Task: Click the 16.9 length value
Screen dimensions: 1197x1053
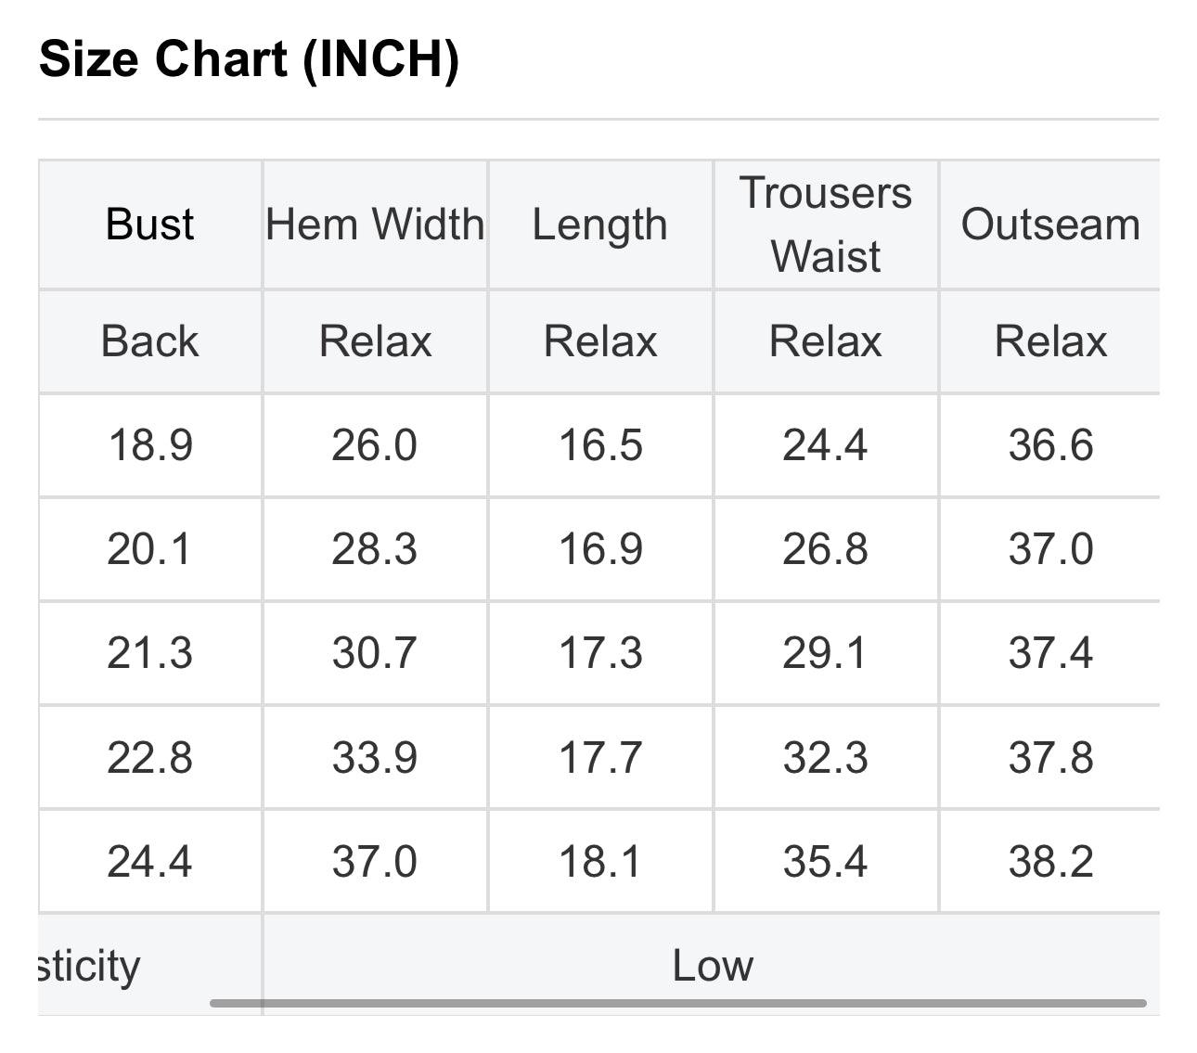Action: pyautogui.click(x=600, y=549)
